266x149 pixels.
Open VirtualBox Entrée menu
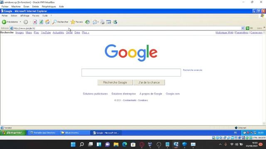coord(35,7)
